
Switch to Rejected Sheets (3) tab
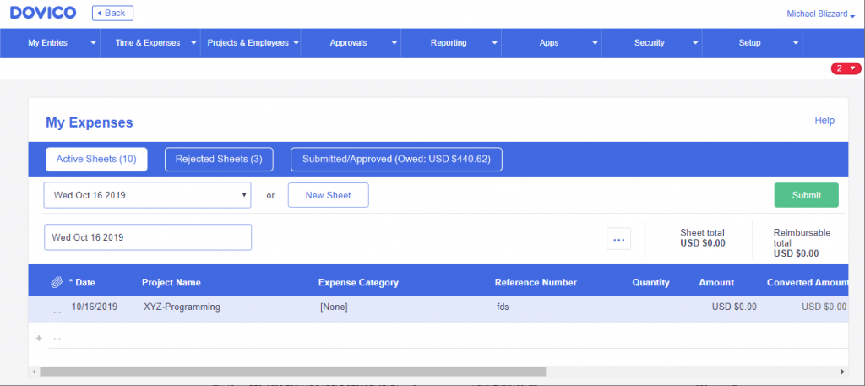coord(219,160)
